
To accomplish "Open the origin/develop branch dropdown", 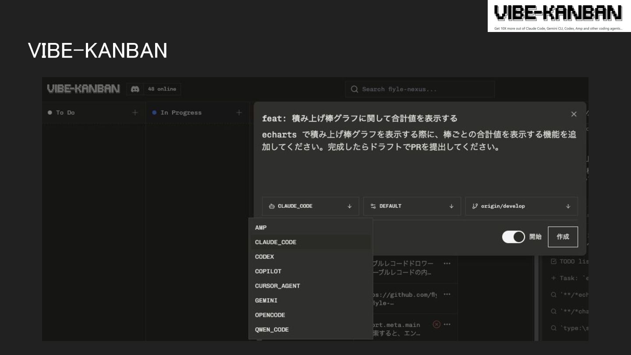I will point(521,206).
